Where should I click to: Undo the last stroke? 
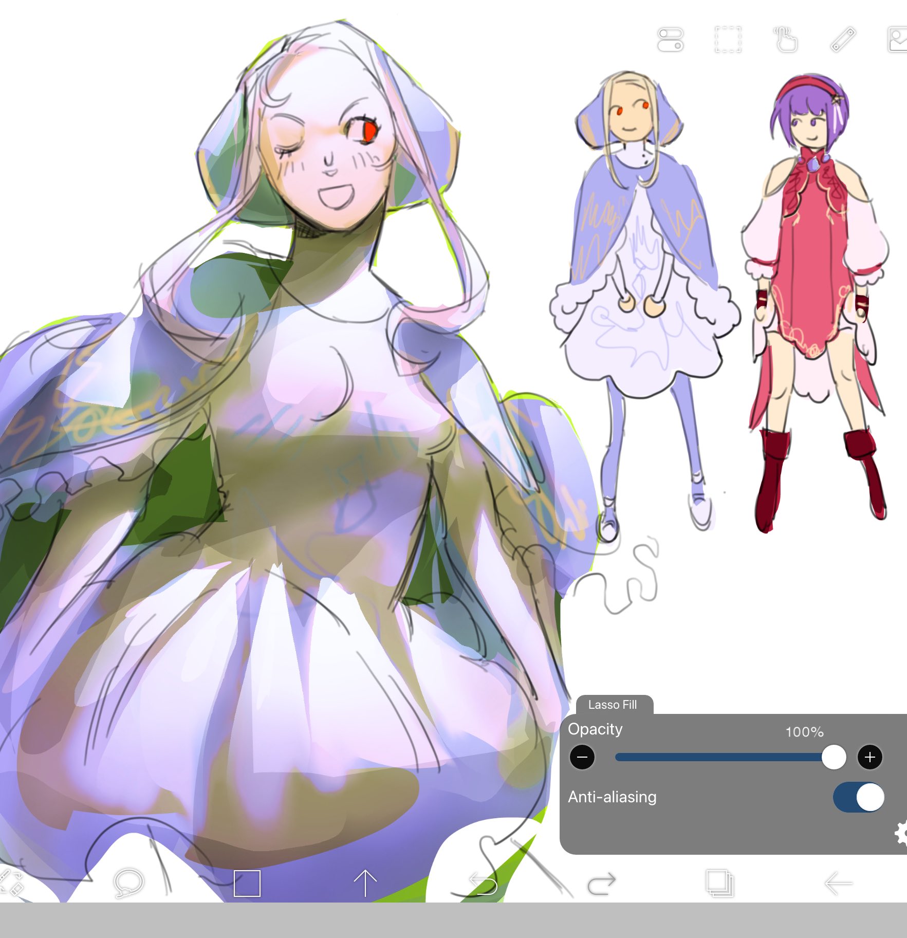484,884
